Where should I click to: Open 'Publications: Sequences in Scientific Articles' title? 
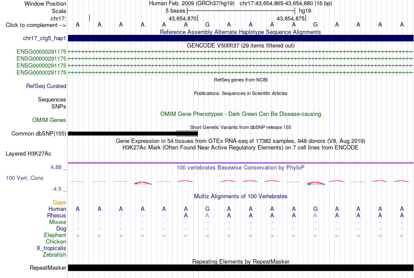[241, 93]
